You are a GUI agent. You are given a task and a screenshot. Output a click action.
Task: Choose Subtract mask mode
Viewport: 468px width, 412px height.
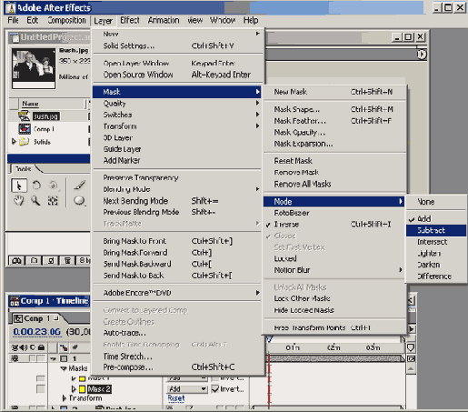point(436,230)
